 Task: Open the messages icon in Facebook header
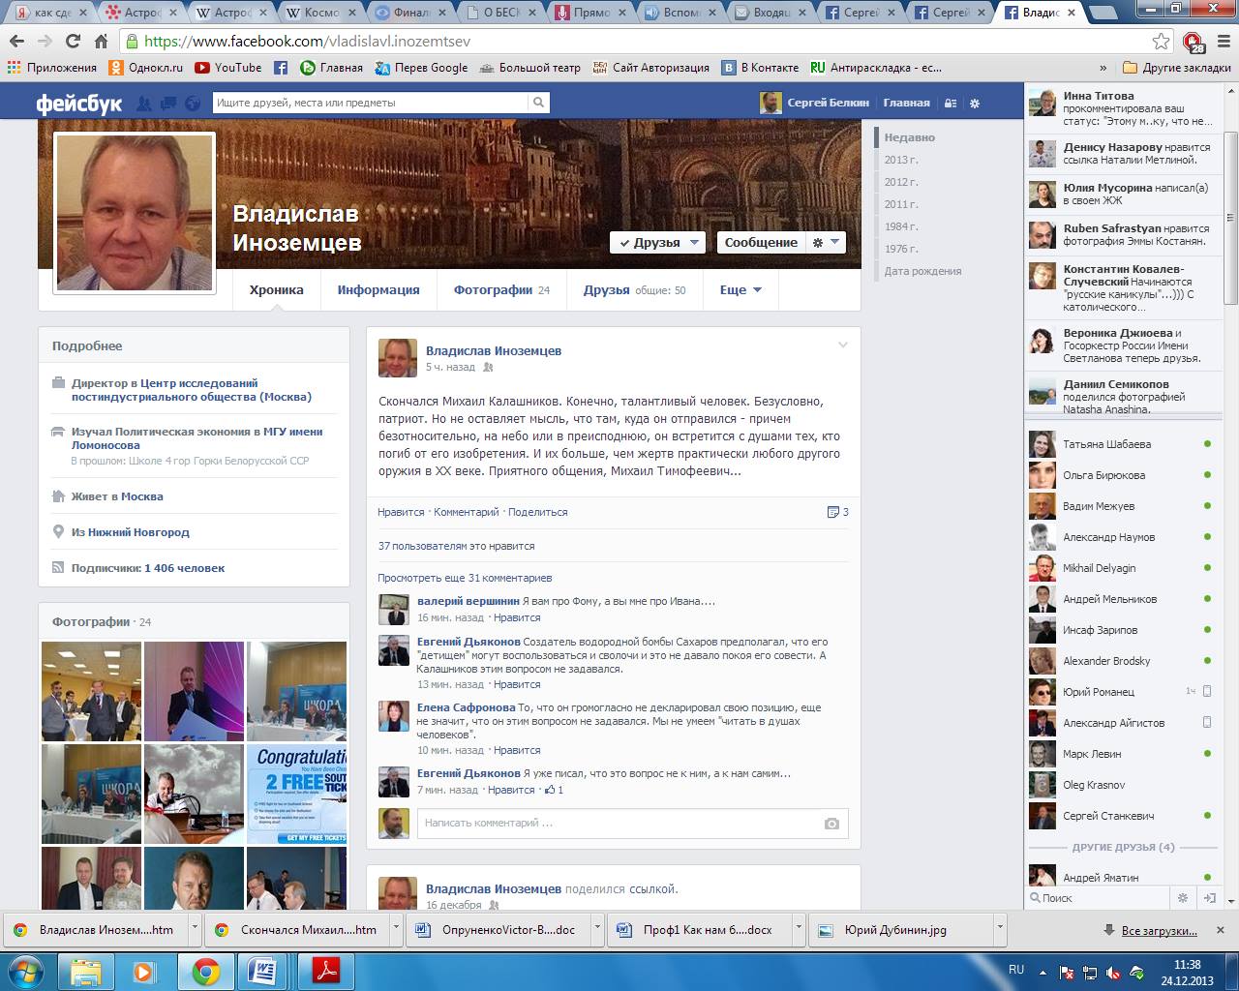(x=168, y=104)
